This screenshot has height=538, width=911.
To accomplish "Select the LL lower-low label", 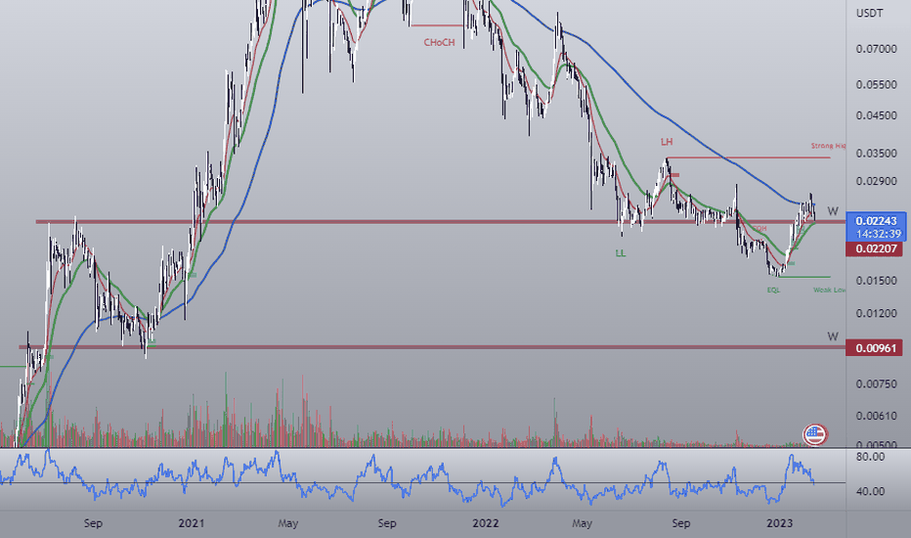I will [621, 253].
